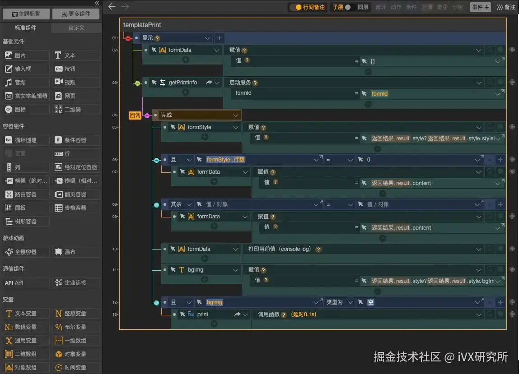Open the 显示 event dropdown
The image size is (519, 374).
[x=207, y=38]
